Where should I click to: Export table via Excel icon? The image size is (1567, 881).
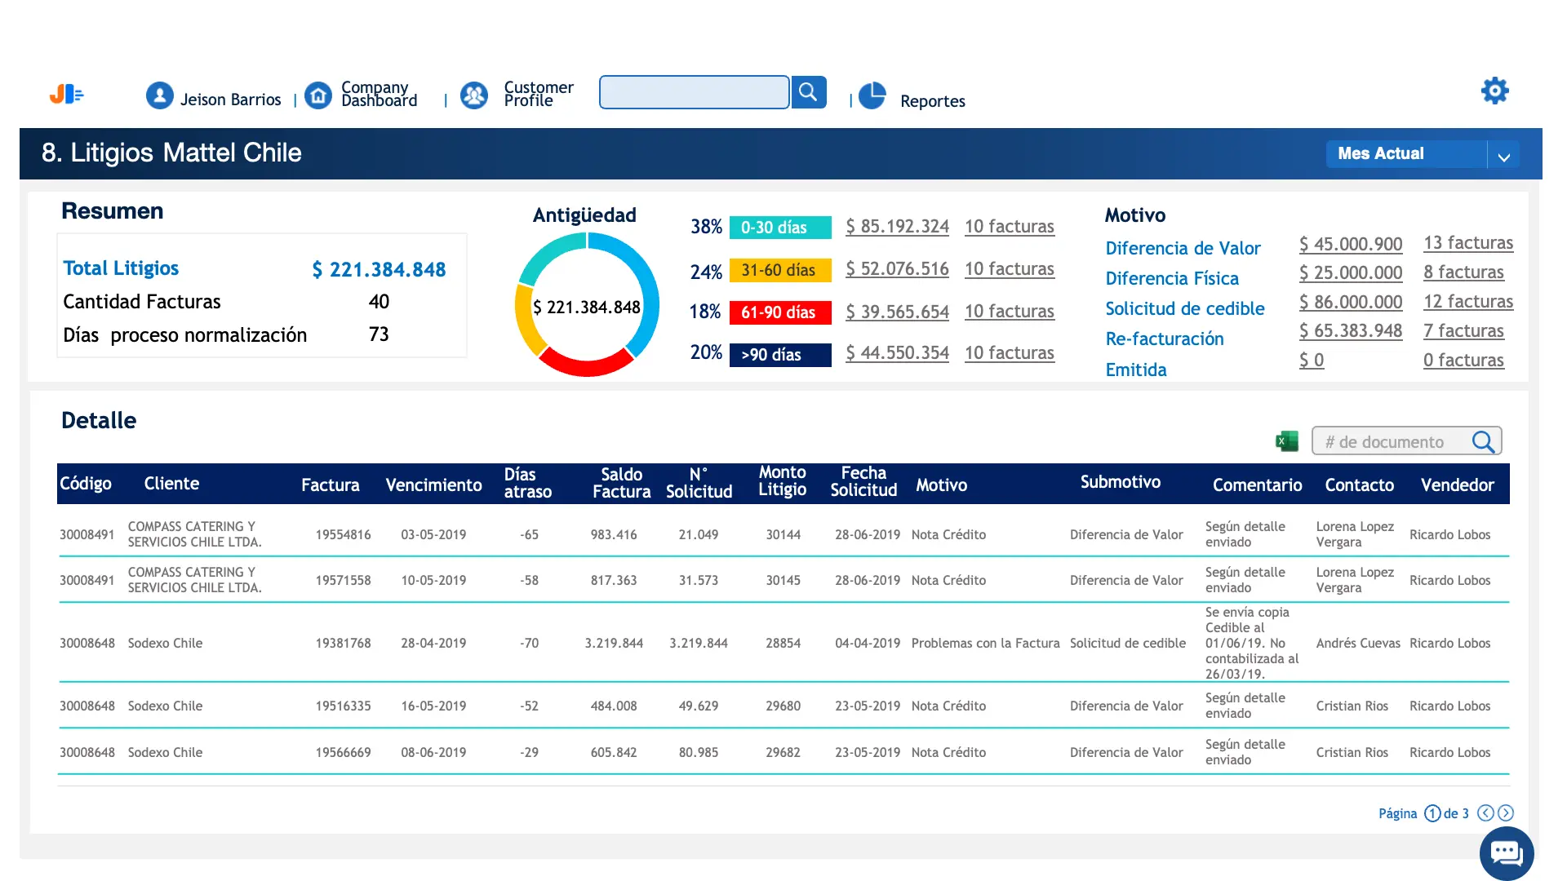[1286, 441]
